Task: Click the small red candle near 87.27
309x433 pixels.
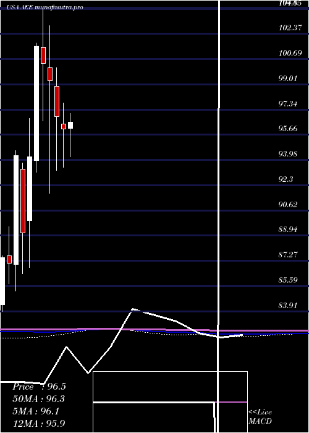Action: click(x=9, y=259)
